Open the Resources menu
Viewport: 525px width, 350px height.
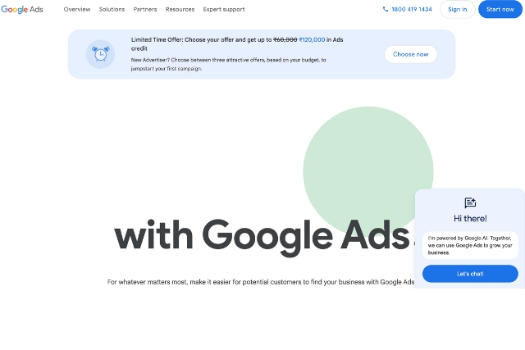pyautogui.click(x=180, y=9)
